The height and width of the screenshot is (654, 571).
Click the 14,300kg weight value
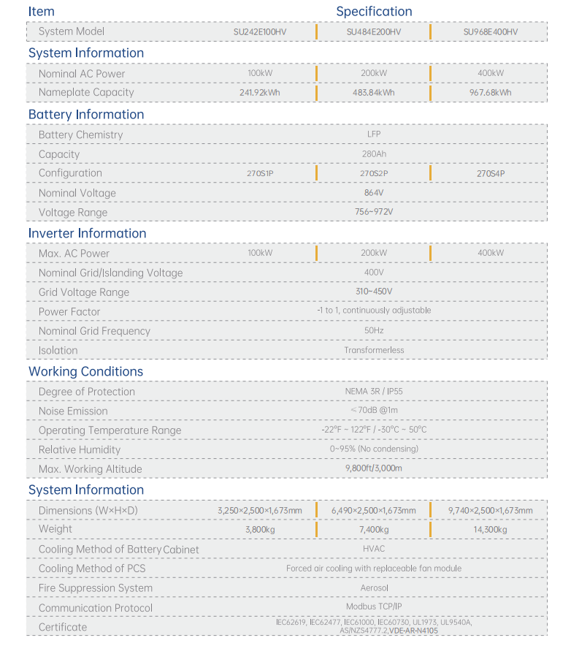tap(491, 530)
